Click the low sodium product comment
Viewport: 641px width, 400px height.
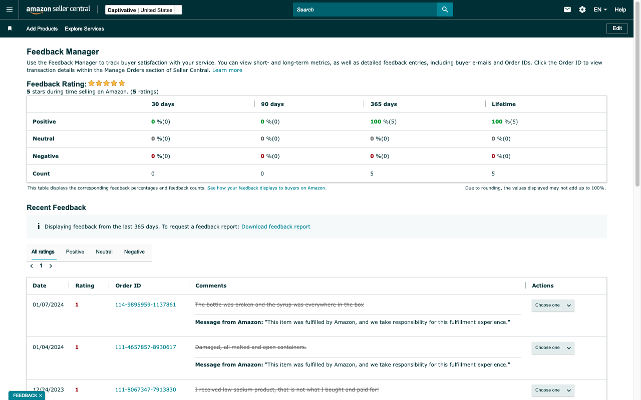(287, 389)
